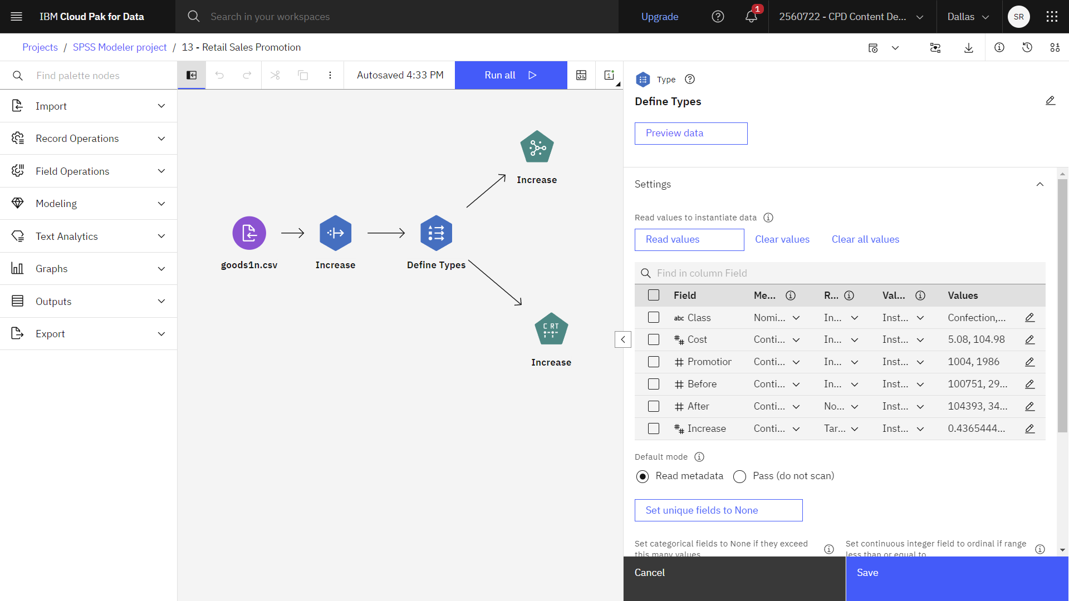Select the Define Types node on canvas
Image resolution: width=1069 pixels, height=601 pixels.
coord(436,233)
